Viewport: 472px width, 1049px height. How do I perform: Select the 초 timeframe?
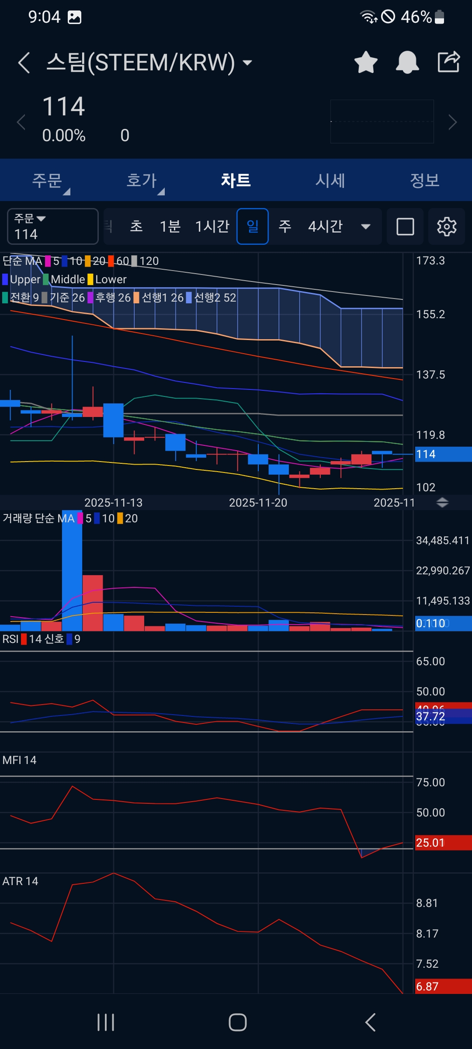tap(136, 226)
